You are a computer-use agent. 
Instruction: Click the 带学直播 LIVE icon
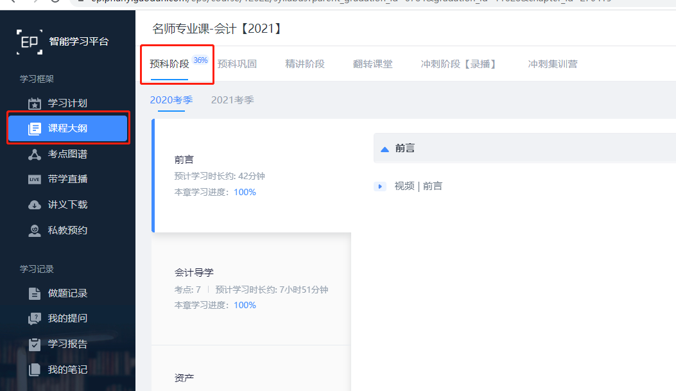point(35,179)
